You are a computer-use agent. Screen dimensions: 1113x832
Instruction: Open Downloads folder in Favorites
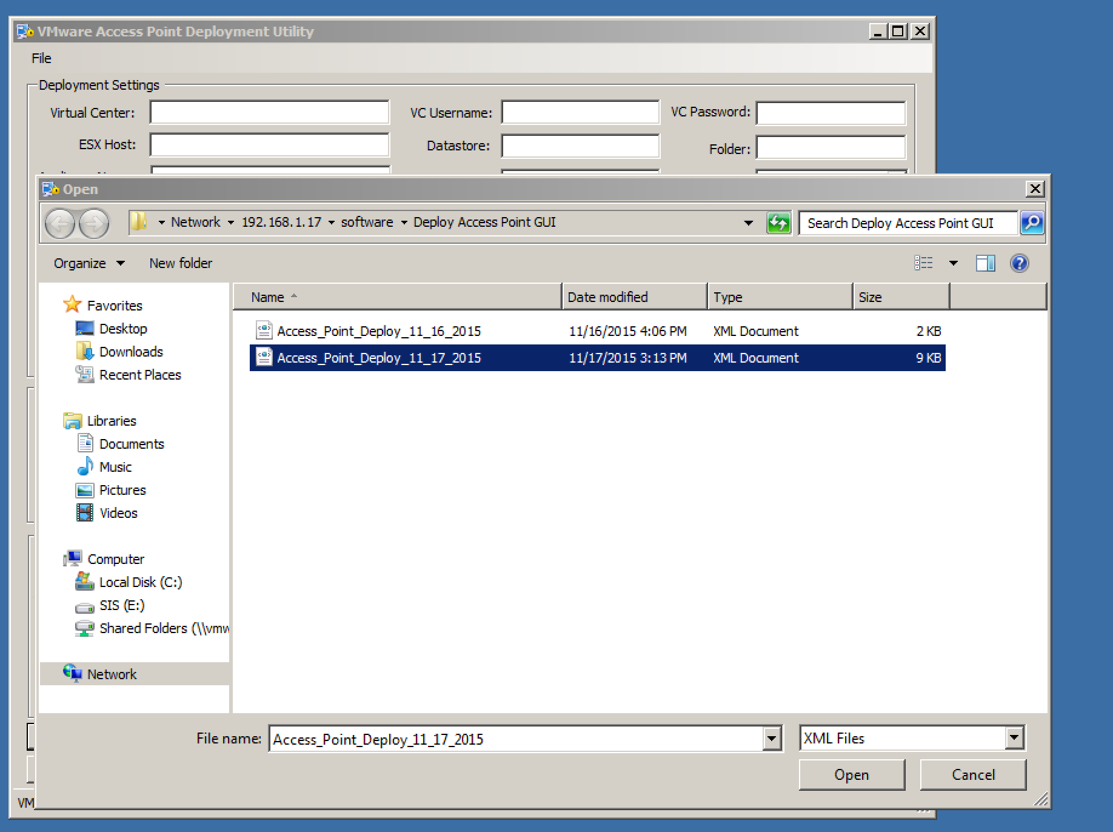point(131,352)
